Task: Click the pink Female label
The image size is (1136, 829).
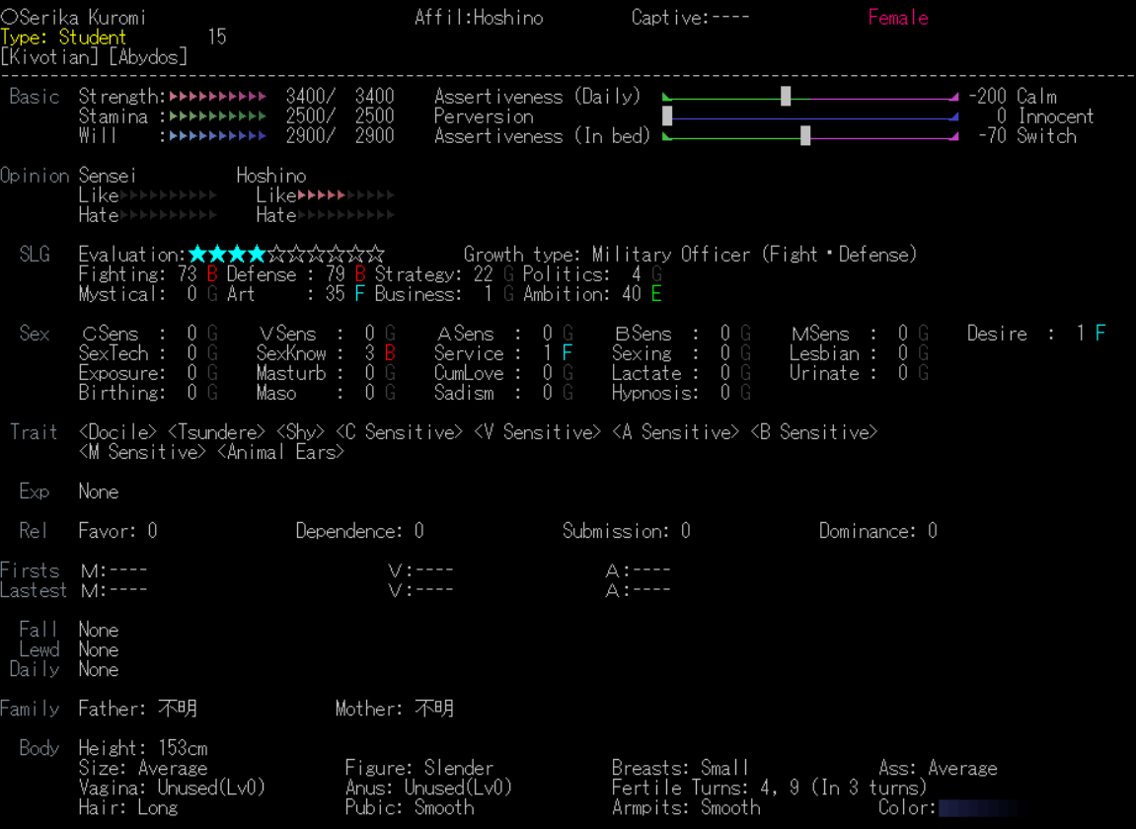Action: pos(897,18)
